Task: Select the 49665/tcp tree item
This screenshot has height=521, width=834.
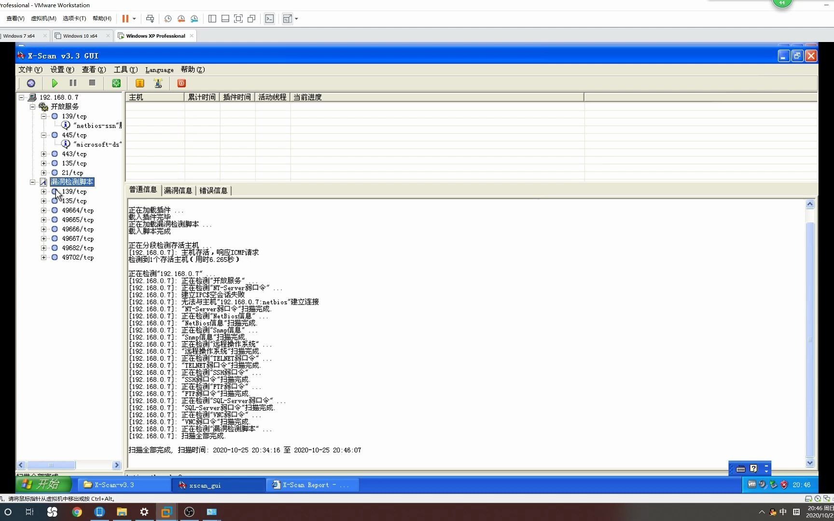Action: tap(77, 219)
